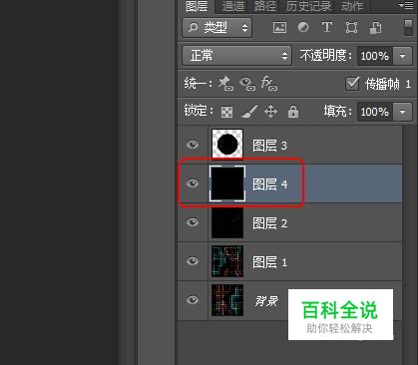Click 图层 2 thumbnail
418x365 pixels.
[x=227, y=222]
